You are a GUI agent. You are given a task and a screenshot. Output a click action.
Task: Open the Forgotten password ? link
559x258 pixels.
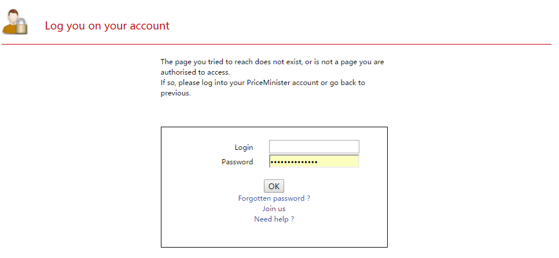click(x=274, y=198)
